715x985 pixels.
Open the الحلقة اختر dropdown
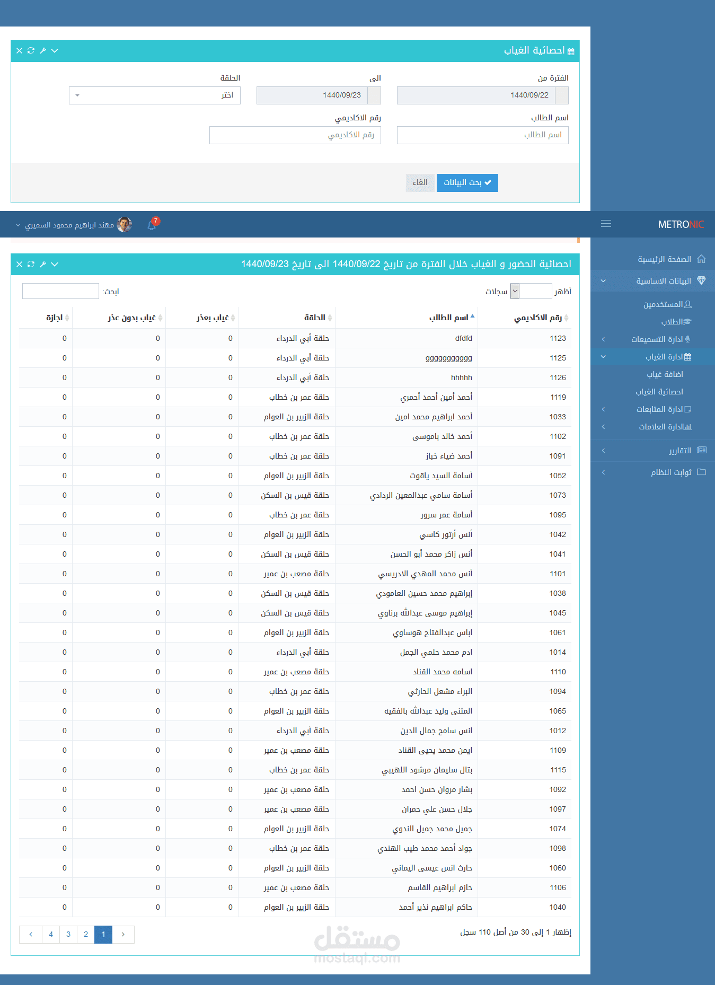coord(155,95)
